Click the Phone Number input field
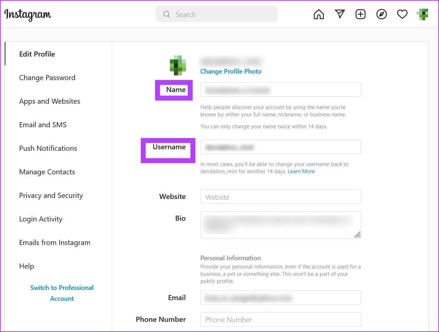Image resolution: width=439 pixels, height=332 pixels. pyautogui.click(x=281, y=319)
